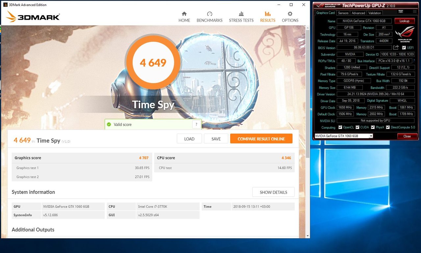Screen dimensions: 421x253
Task: Click the BIOS Version field 86.06.63.00.D1
Action: pos(364,48)
